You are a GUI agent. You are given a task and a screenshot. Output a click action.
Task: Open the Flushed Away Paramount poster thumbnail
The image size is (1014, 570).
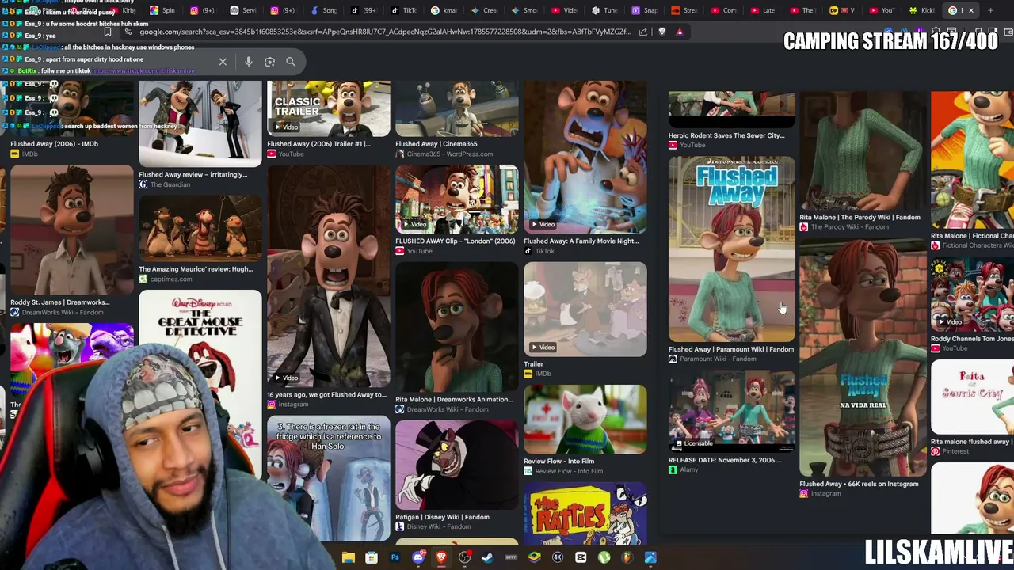click(x=731, y=249)
